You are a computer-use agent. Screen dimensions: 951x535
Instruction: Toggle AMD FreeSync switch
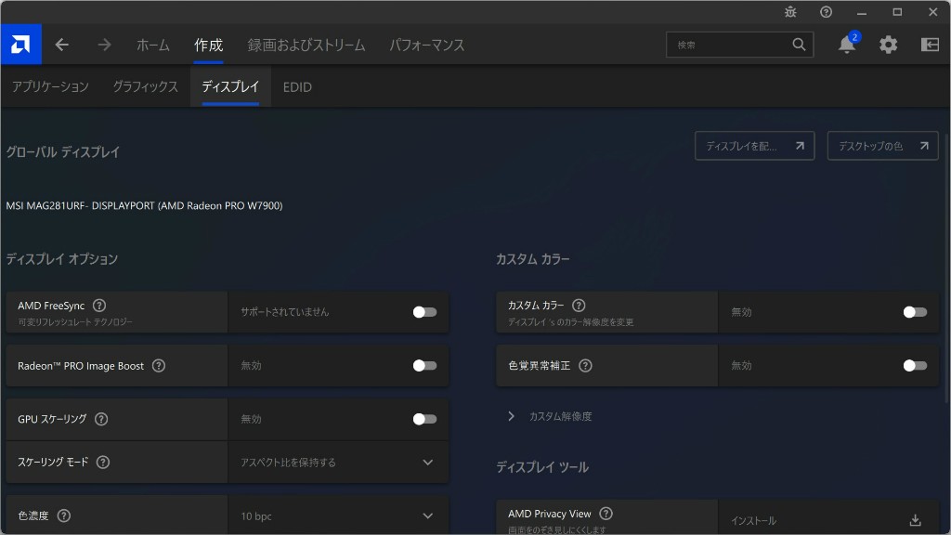pos(424,312)
